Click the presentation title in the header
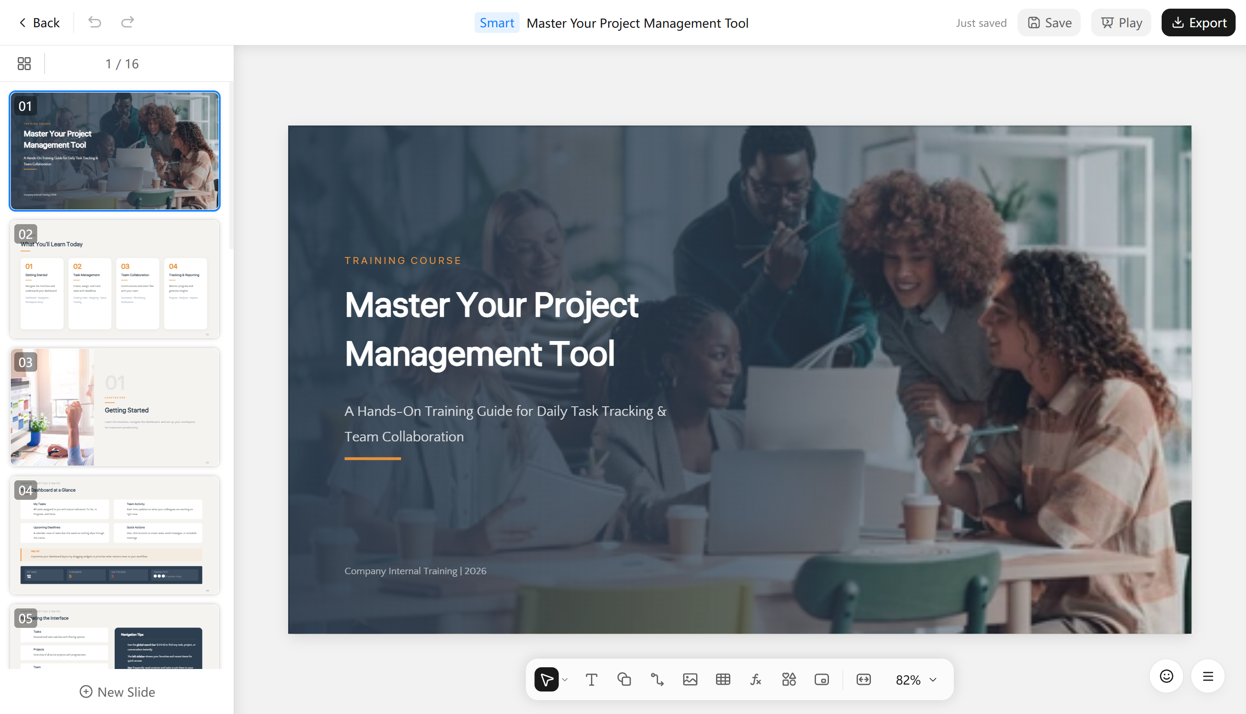Screen dimensions: 1246x714 (637, 23)
